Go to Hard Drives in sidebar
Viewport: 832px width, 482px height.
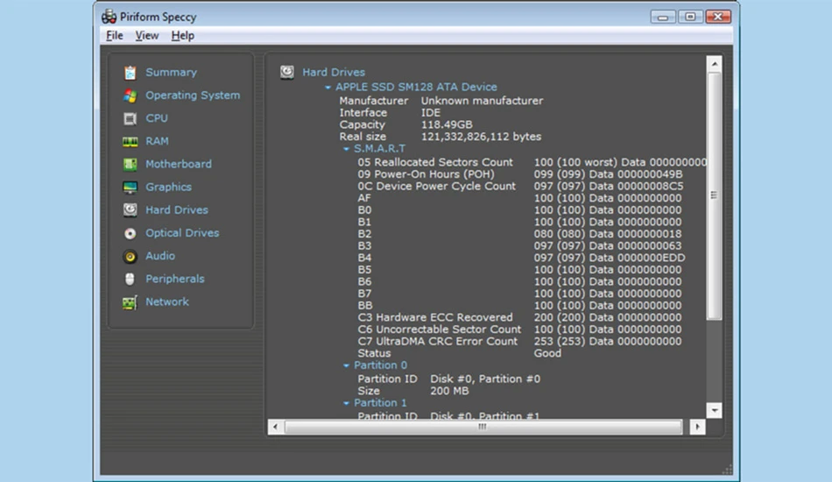(x=177, y=210)
